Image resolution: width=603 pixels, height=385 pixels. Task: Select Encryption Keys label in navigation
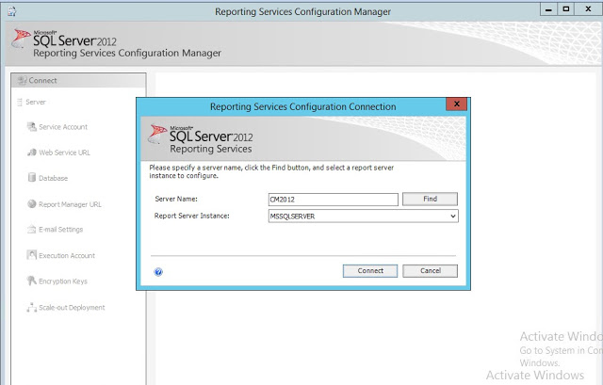(63, 281)
